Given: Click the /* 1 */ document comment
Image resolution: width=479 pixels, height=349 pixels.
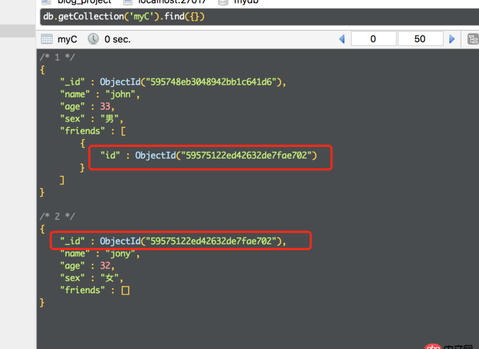Looking at the screenshot, I should tap(57, 57).
